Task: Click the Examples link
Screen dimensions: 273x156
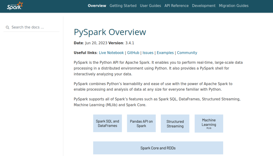Action: coord(165,53)
